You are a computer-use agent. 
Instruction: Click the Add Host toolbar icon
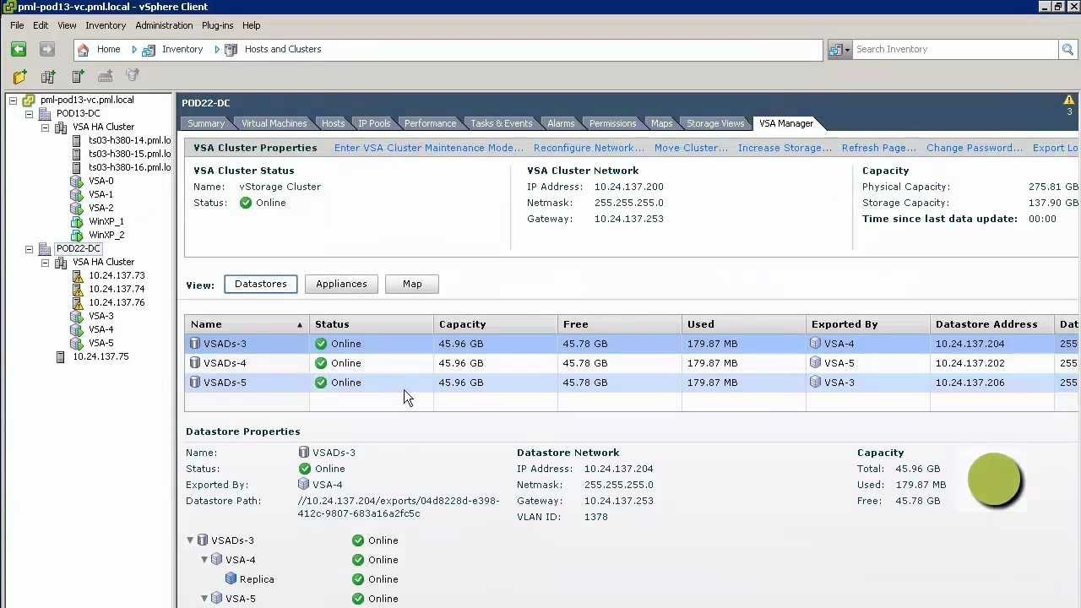[78, 77]
